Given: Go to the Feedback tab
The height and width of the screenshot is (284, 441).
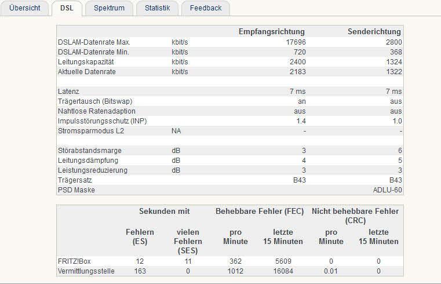Looking at the screenshot, I should [206, 8].
